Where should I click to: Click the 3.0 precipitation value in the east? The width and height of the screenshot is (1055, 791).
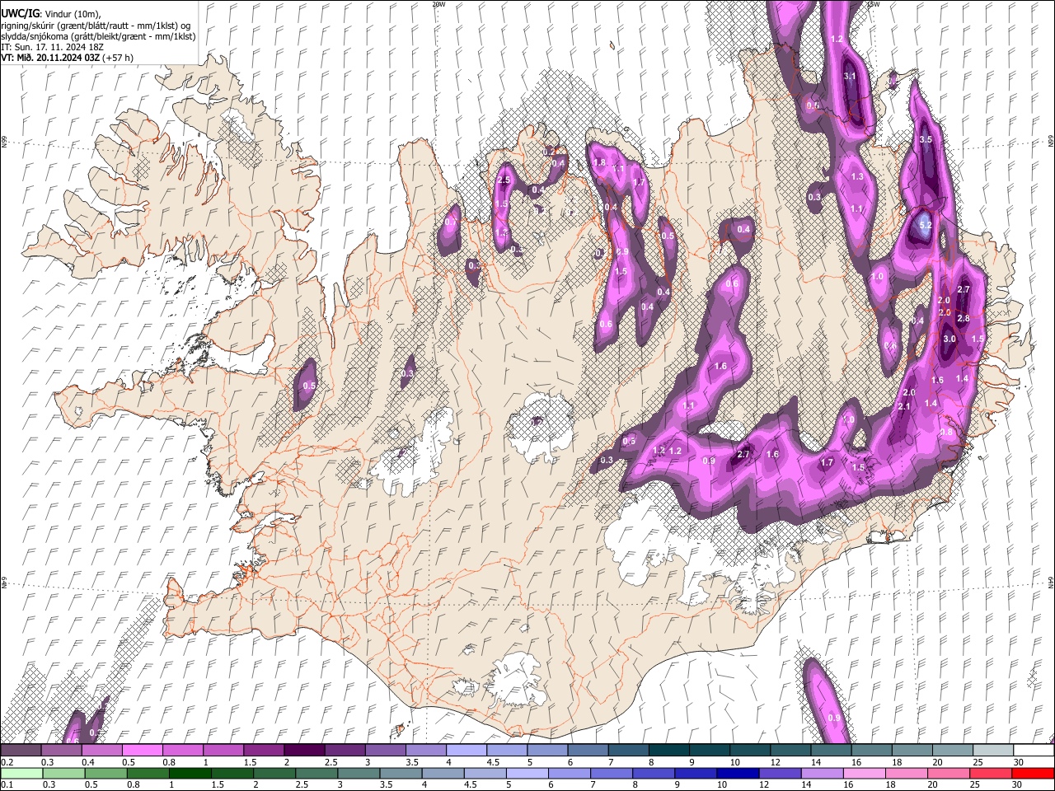coord(949,339)
